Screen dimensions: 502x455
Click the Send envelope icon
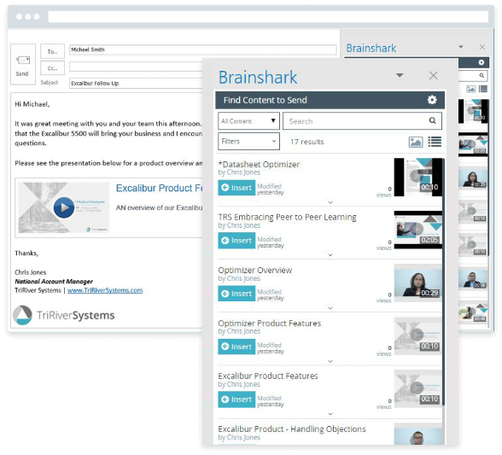[x=23, y=61]
